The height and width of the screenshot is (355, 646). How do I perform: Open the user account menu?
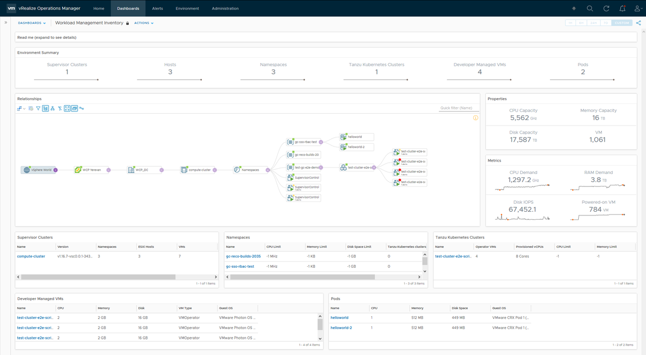638,9
